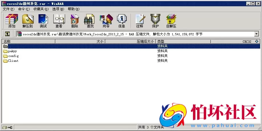The width and height of the screenshot is (262, 131).
Task: Click the SFX (自解压) toolbar icon
Action: tap(171, 21)
